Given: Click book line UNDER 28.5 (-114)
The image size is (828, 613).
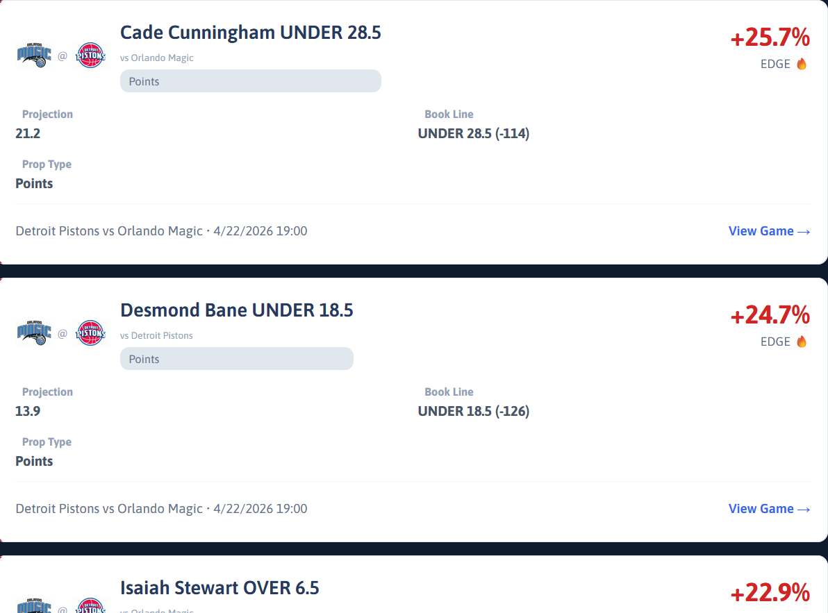Looking at the screenshot, I should [x=473, y=133].
